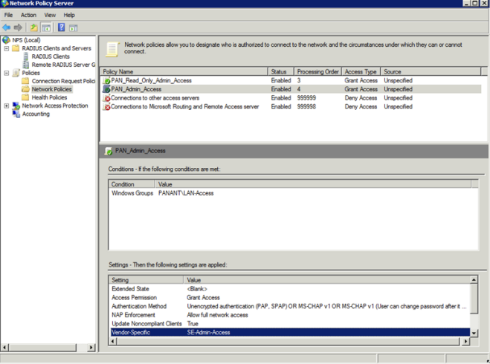Screen dimensions: 490x364
Task: Open the Action menu
Action: coord(28,15)
